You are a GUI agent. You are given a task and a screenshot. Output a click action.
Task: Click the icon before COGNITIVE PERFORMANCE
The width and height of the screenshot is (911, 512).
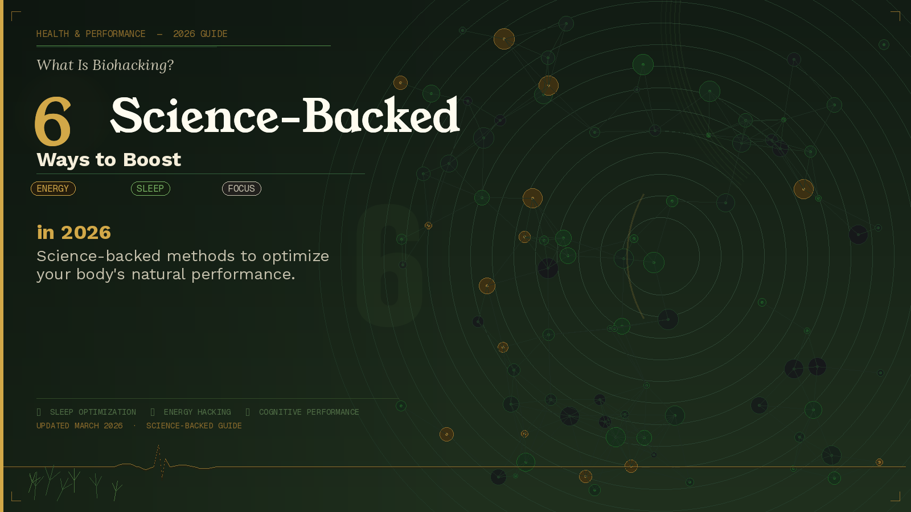(247, 412)
